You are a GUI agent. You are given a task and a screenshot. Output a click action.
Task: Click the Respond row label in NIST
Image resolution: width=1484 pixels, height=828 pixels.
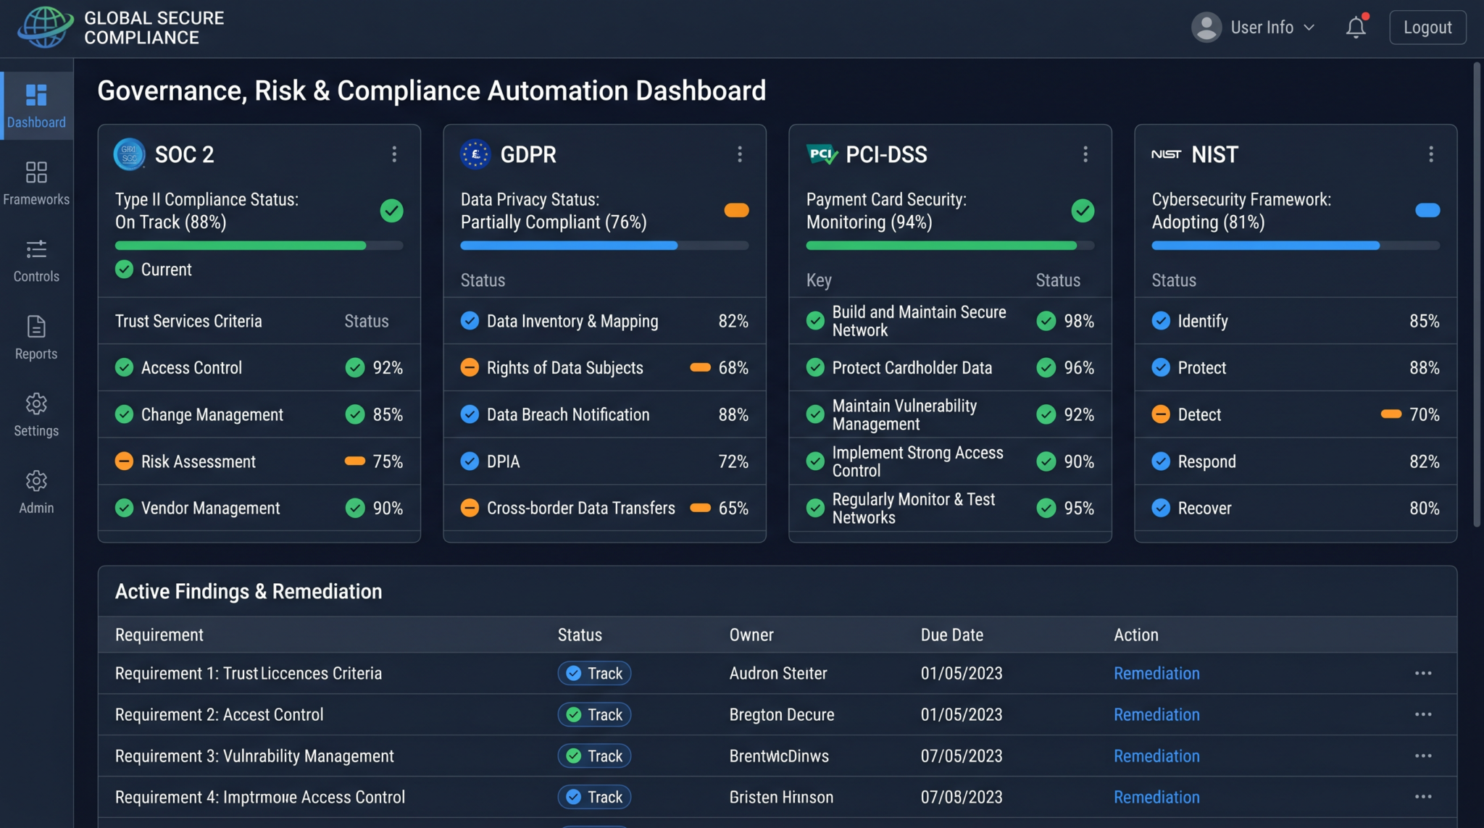[1206, 461]
